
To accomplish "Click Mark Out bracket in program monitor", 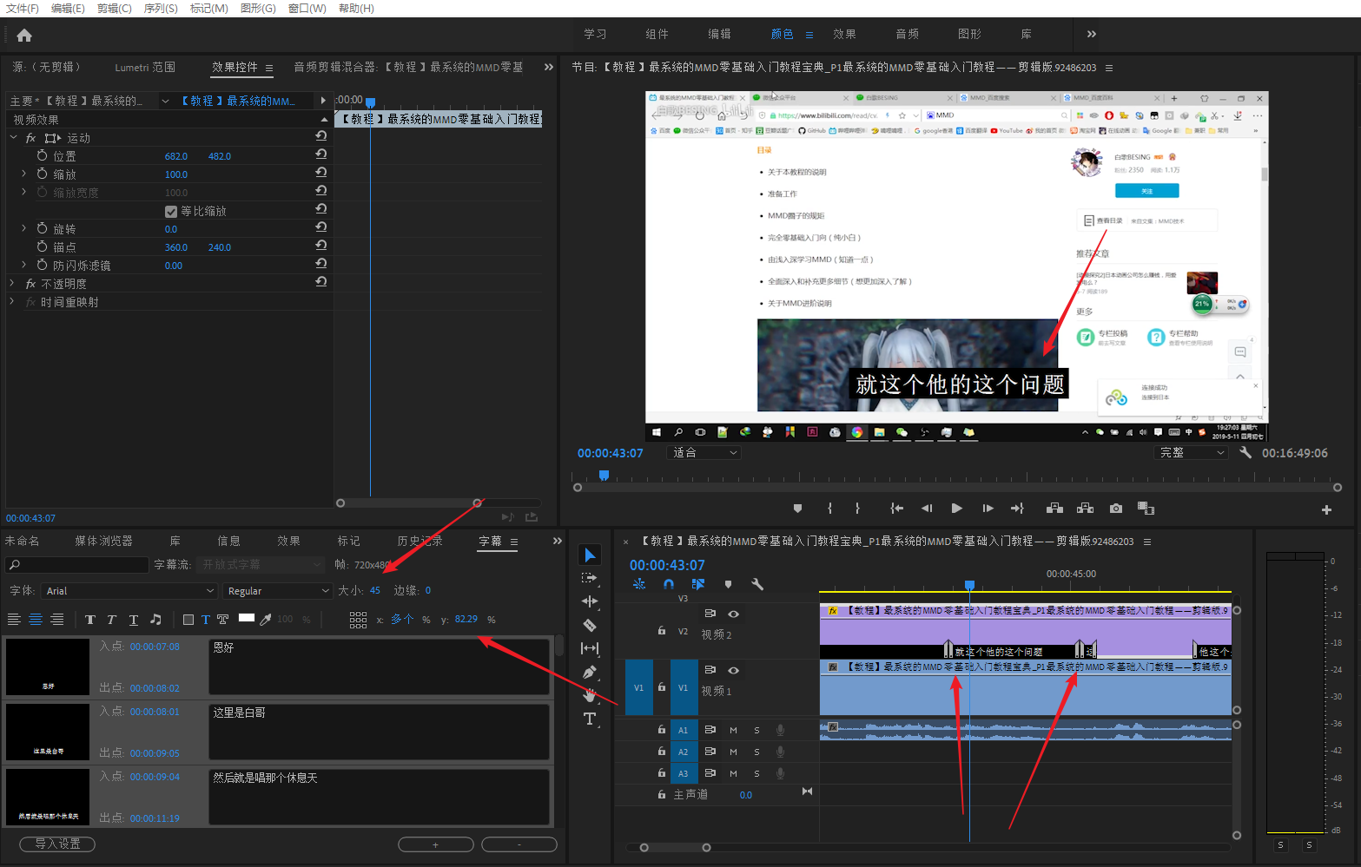I will click(x=858, y=509).
